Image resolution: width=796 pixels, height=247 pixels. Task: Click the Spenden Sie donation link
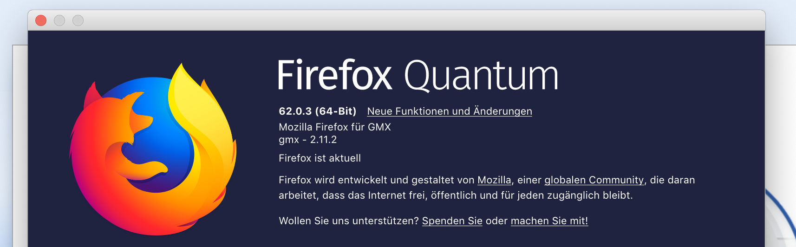tap(452, 221)
